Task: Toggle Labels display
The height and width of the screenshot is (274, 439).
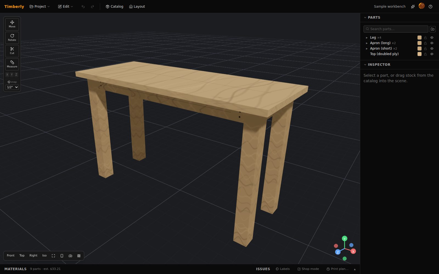Action: pos(283,269)
